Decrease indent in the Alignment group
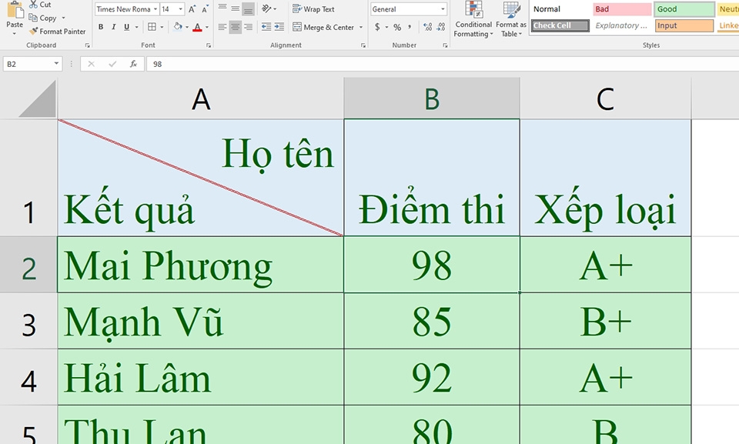Screen dimensions: 739x444 click(266, 27)
